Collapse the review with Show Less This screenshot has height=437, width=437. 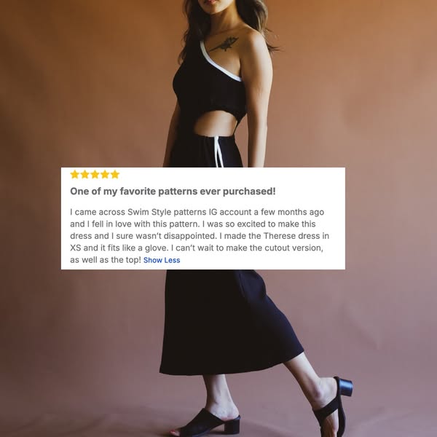point(162,260)
